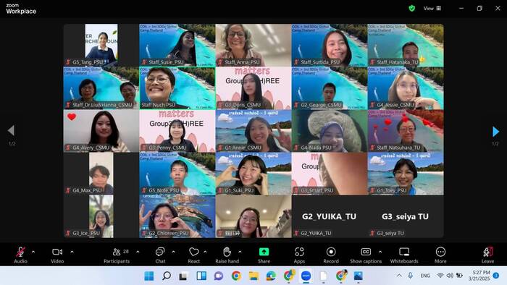The image size is (507, 285).
Task: Open Google Chrome in the taskbar
Action: pos(236,276)
